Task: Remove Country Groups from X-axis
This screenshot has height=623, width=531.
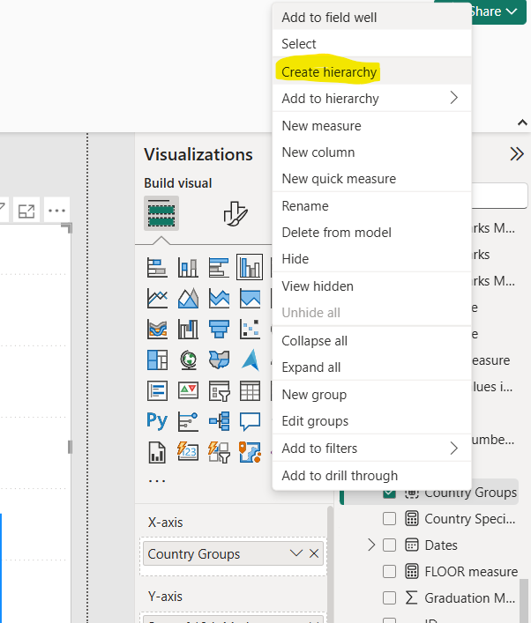Action: (314, 553)
